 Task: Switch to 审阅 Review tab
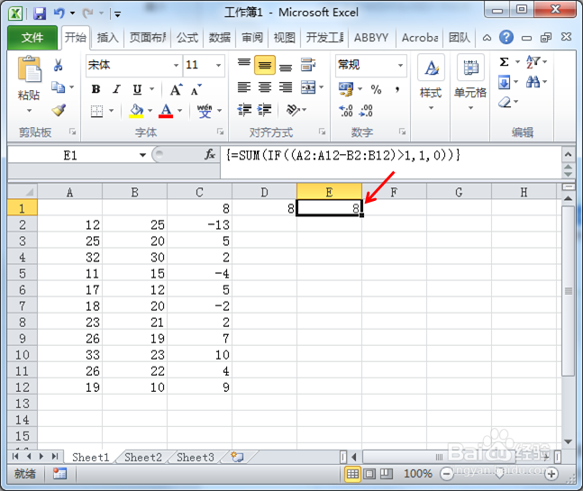click(252, 38)
